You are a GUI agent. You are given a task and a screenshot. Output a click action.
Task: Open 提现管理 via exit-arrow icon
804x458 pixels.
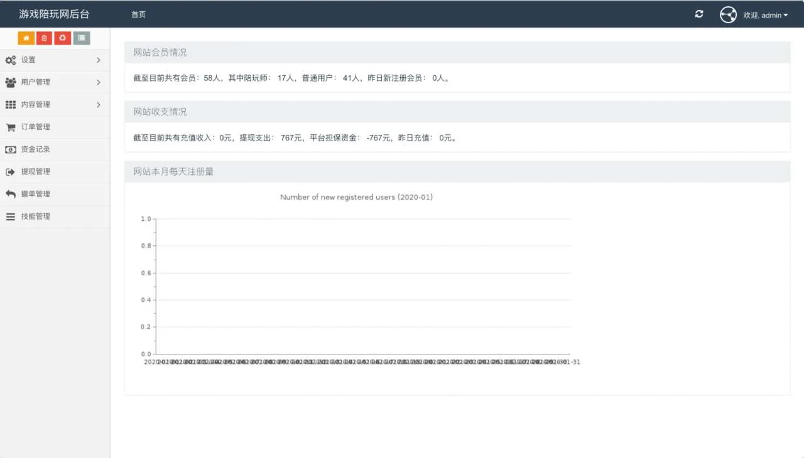11,172
